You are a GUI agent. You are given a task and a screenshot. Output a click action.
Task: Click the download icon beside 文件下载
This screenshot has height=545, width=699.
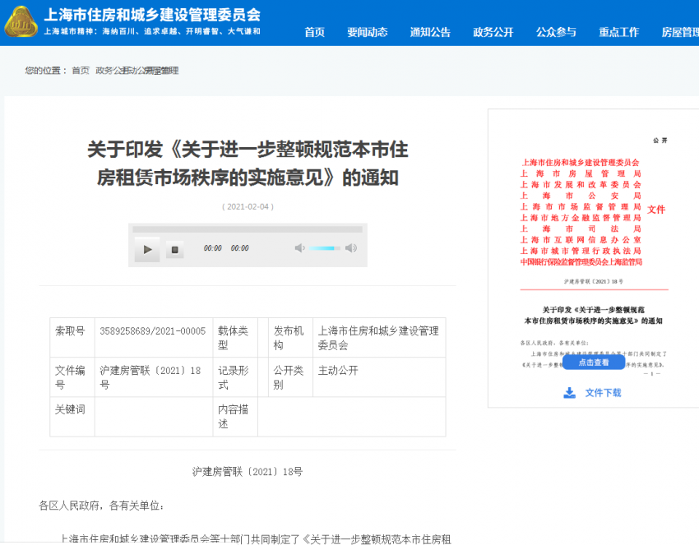pyautogui.click(x=568, y=393)
